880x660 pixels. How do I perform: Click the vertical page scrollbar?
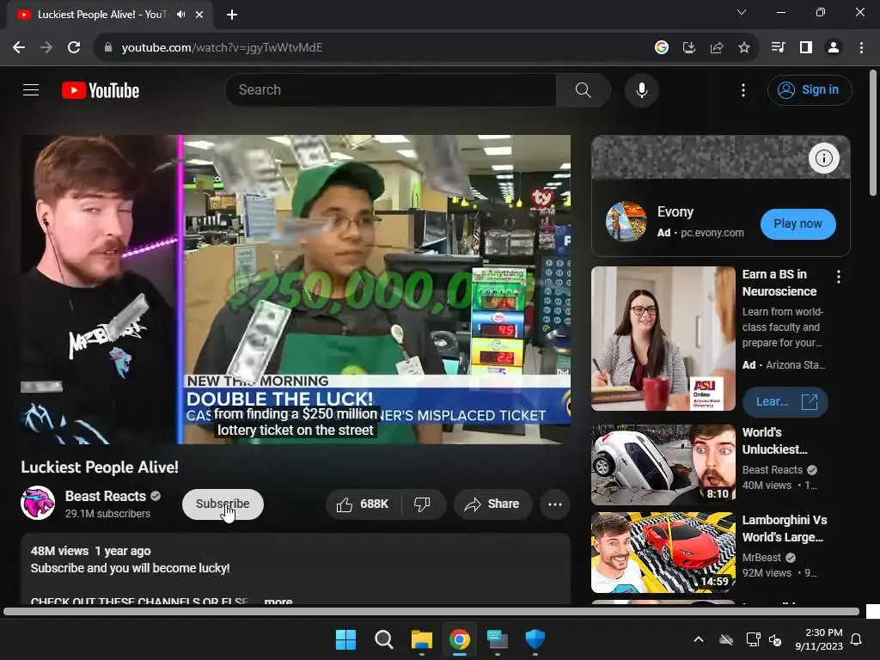[x=873, y=133]
